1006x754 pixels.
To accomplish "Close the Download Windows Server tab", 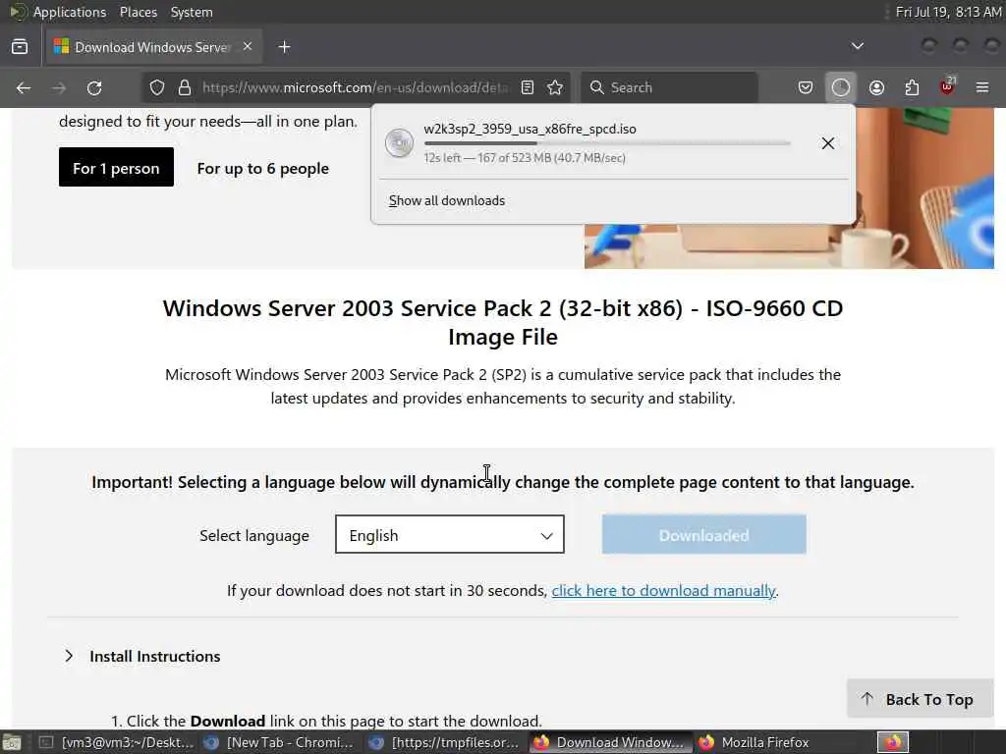I will (x=248, y=47).
